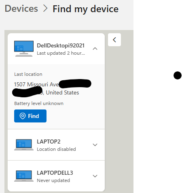182x193 pixels.
Task: Click the breadcrumb separator arrow after Devices
Action: point(45,9)
